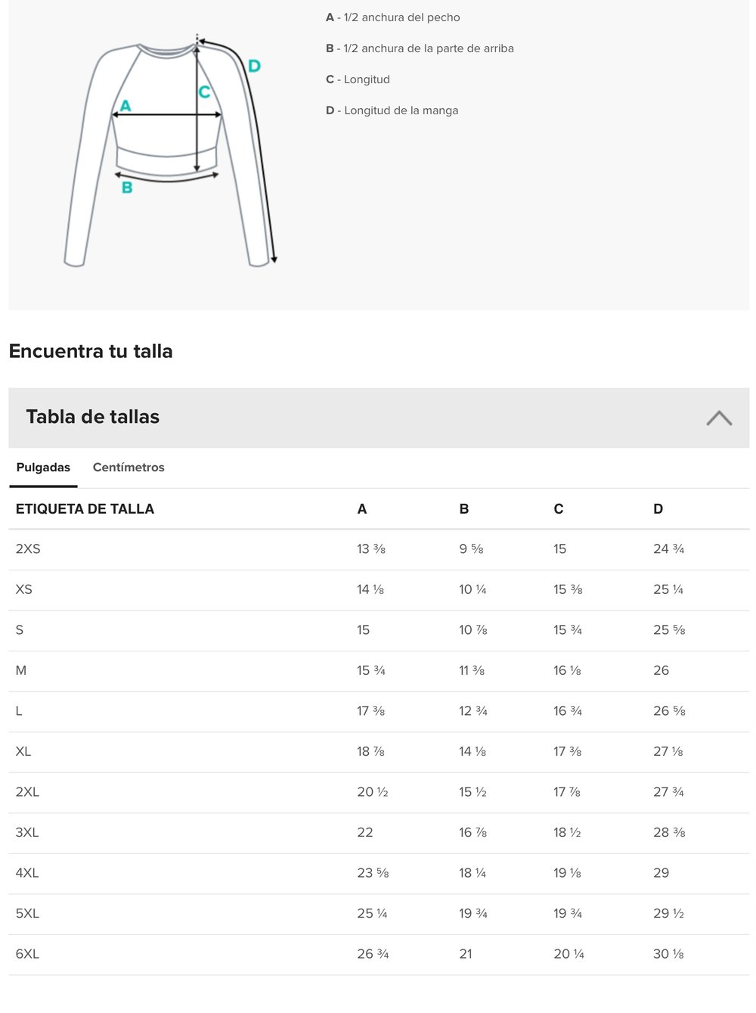
Task: Select the M size row label
Action: pos(21,670)
